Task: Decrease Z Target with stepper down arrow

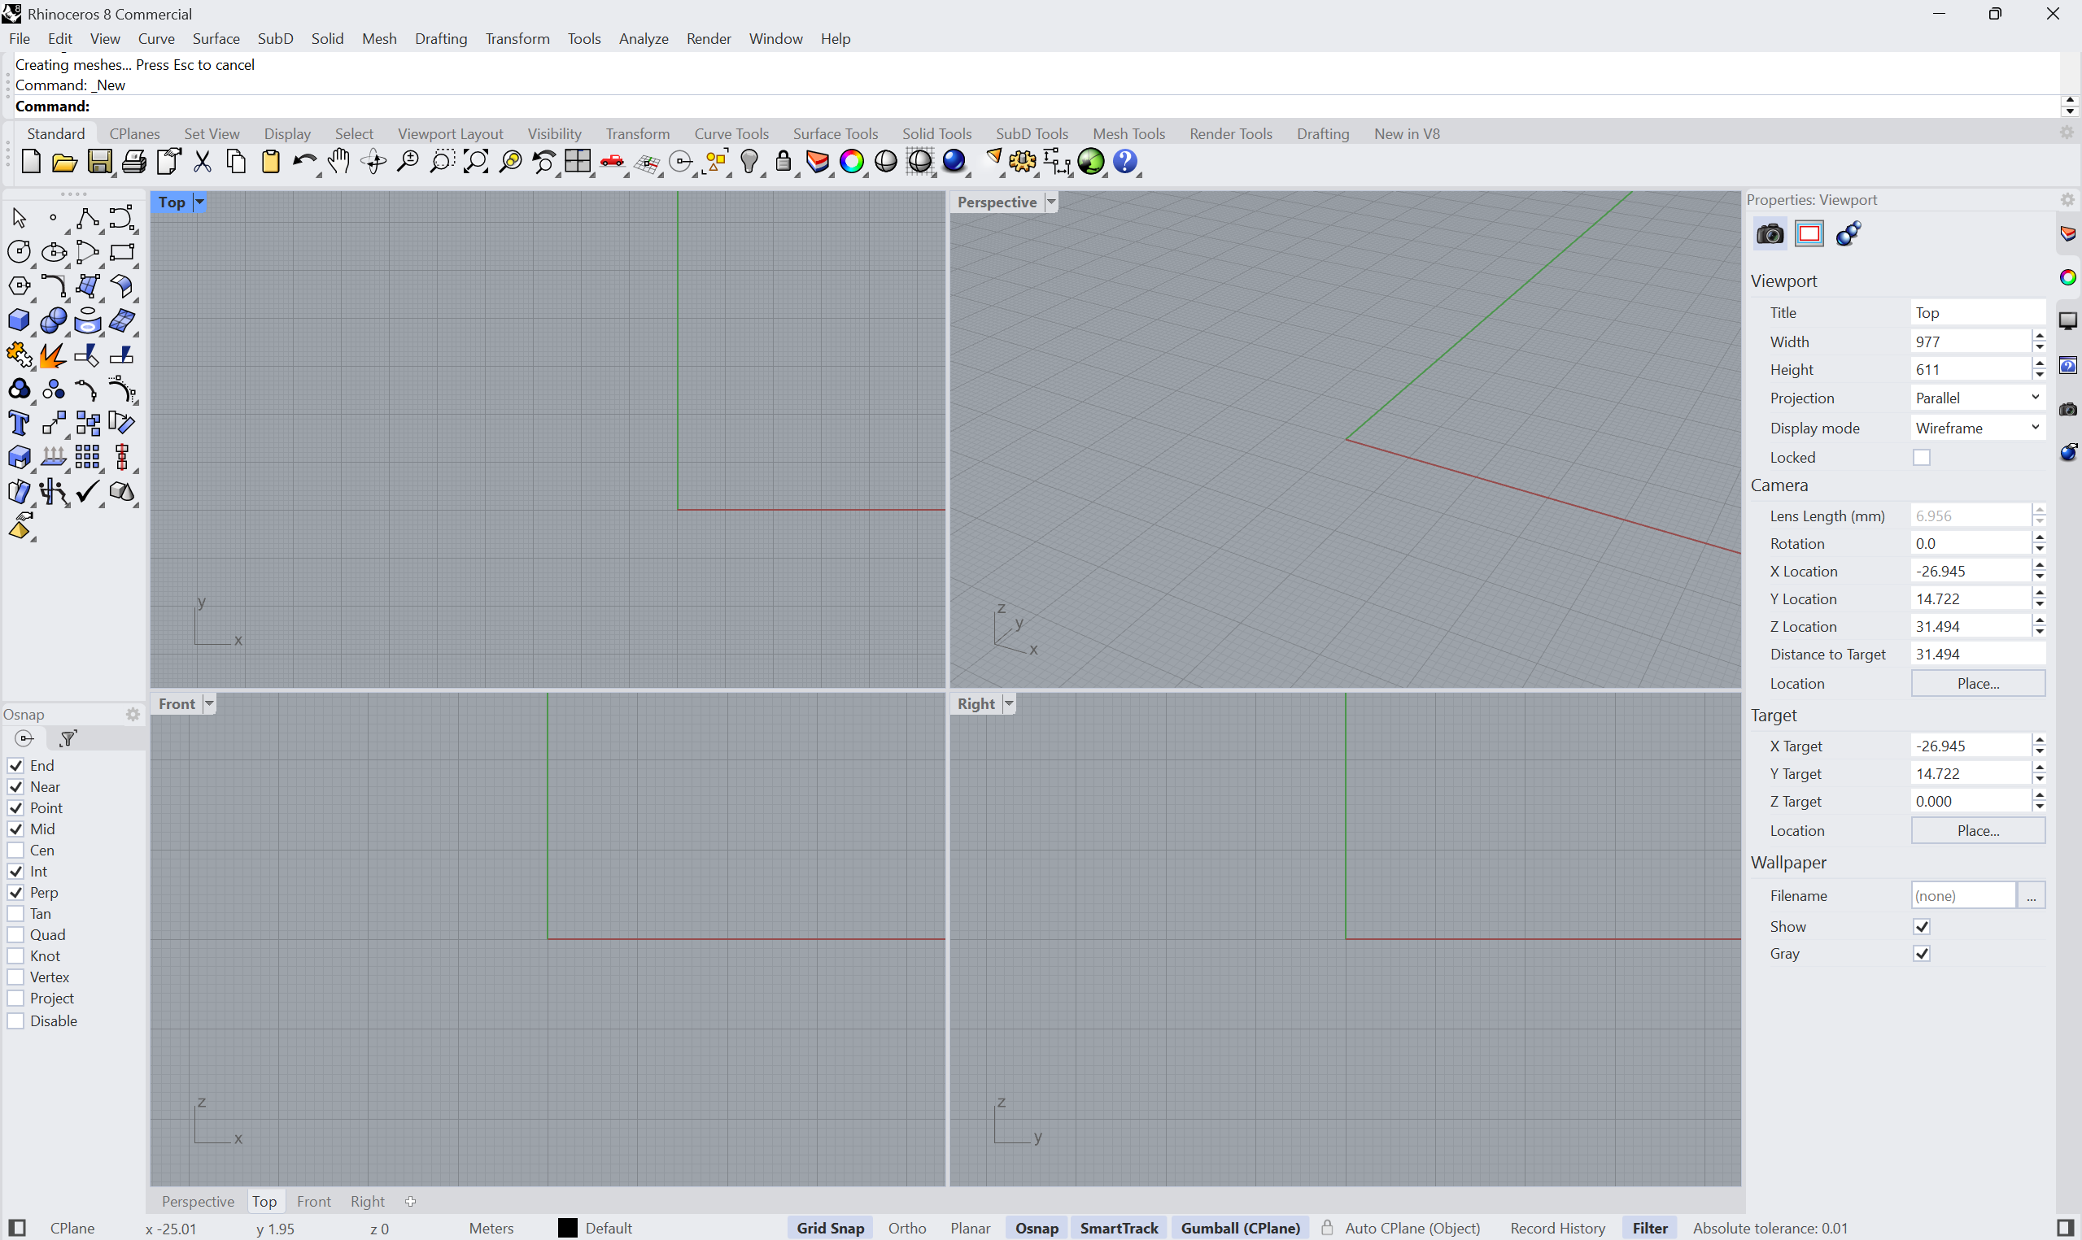Action: tap(2040, 807)
